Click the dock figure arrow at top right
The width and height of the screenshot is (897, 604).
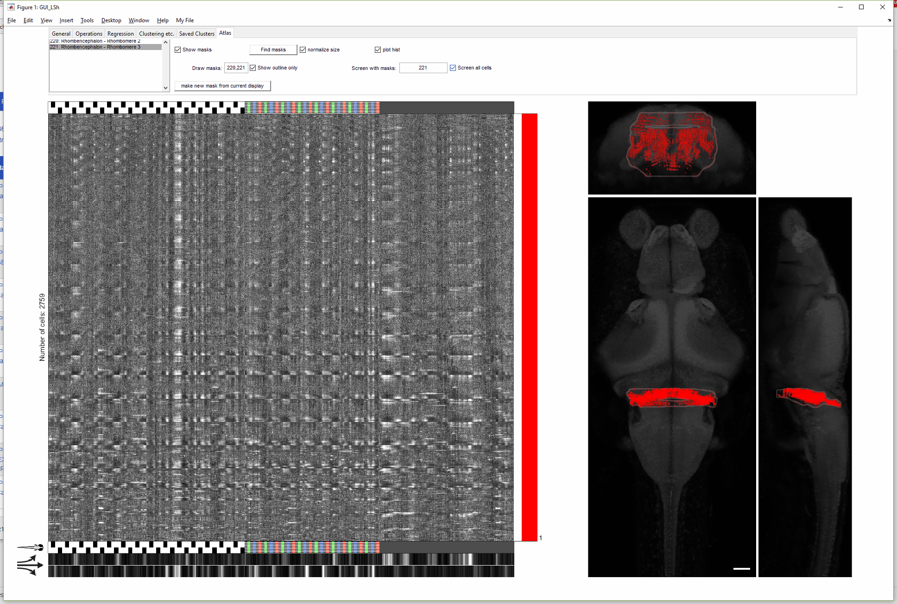889,20
